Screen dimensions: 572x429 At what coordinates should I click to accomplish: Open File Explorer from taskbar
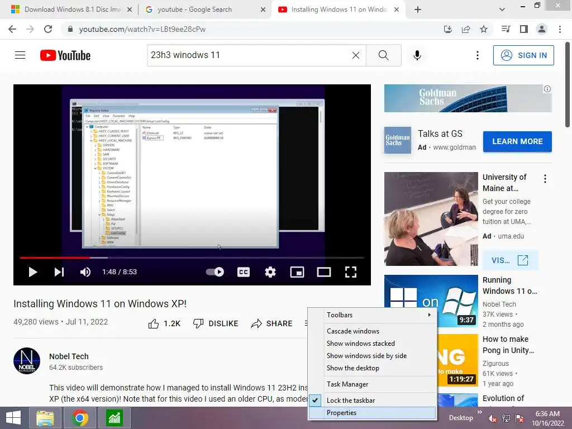[x=45, y=418]
